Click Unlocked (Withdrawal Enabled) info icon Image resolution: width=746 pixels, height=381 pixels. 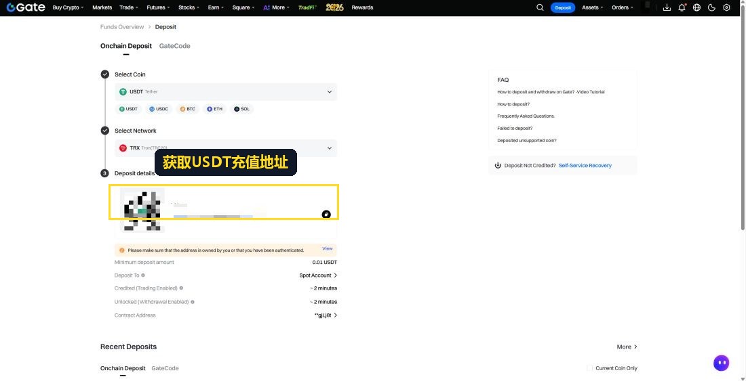click(x=192, y=302)
